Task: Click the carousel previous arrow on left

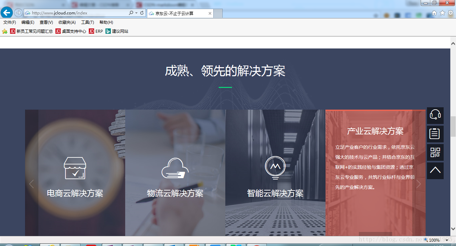Action: point(31,184)
